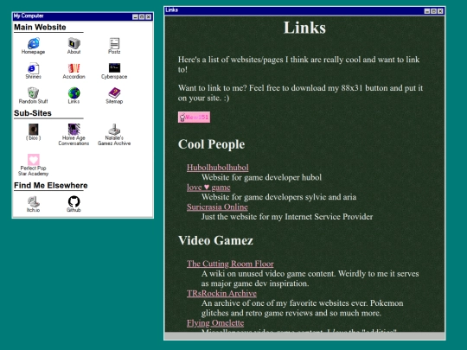The image size is (467, 350).
Task: Minimize the Links window
Action: coord(427,11)
